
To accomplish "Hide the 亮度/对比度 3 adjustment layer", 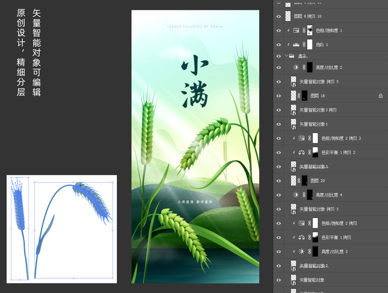I will tap(278, 252).
